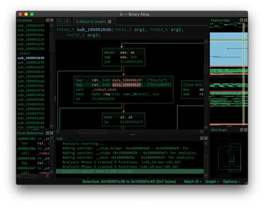Navigate forward with the right arrow button
Screen dimensions: 264x206
pyautogui.click(x=67, y=22)
